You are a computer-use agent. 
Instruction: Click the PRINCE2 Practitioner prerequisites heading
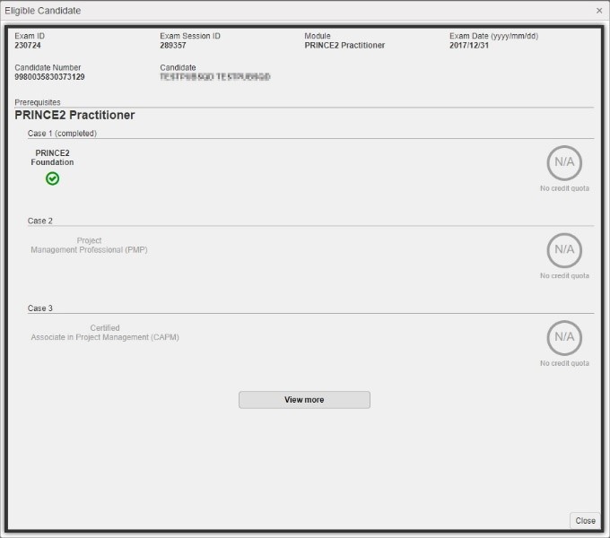pyautogui.click(x=74, y=115)
